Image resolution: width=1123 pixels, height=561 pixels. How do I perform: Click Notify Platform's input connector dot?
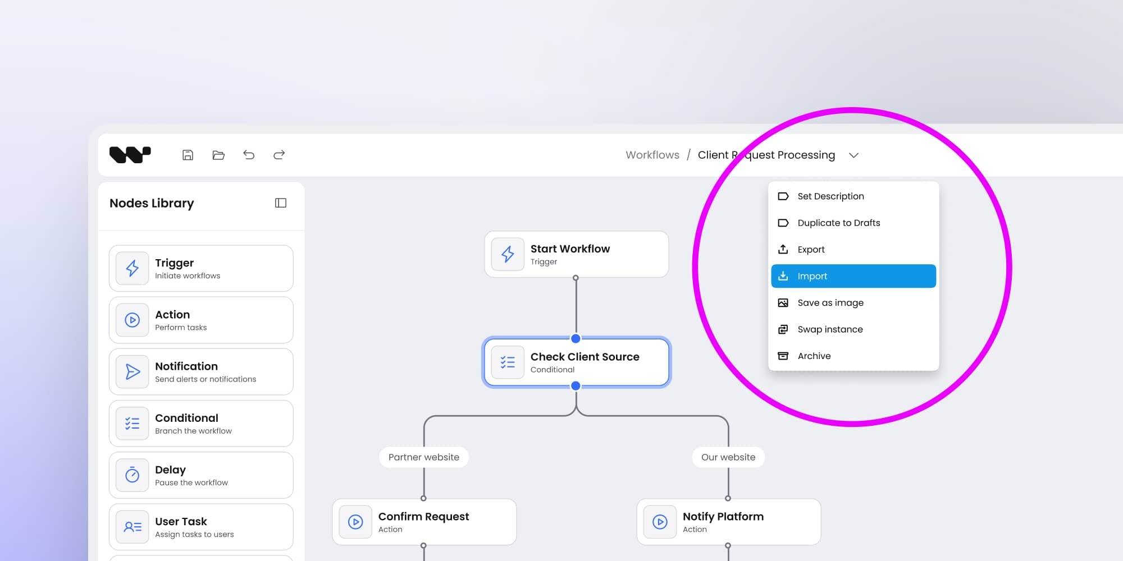click(728, 498)
